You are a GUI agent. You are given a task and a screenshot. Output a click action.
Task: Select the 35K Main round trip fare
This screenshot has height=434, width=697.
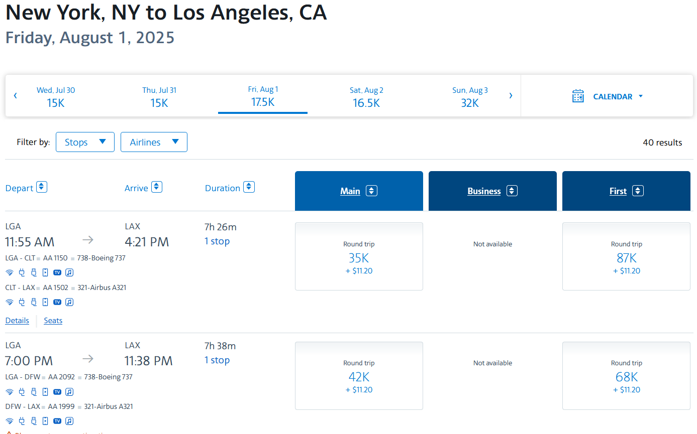point(359,256)
